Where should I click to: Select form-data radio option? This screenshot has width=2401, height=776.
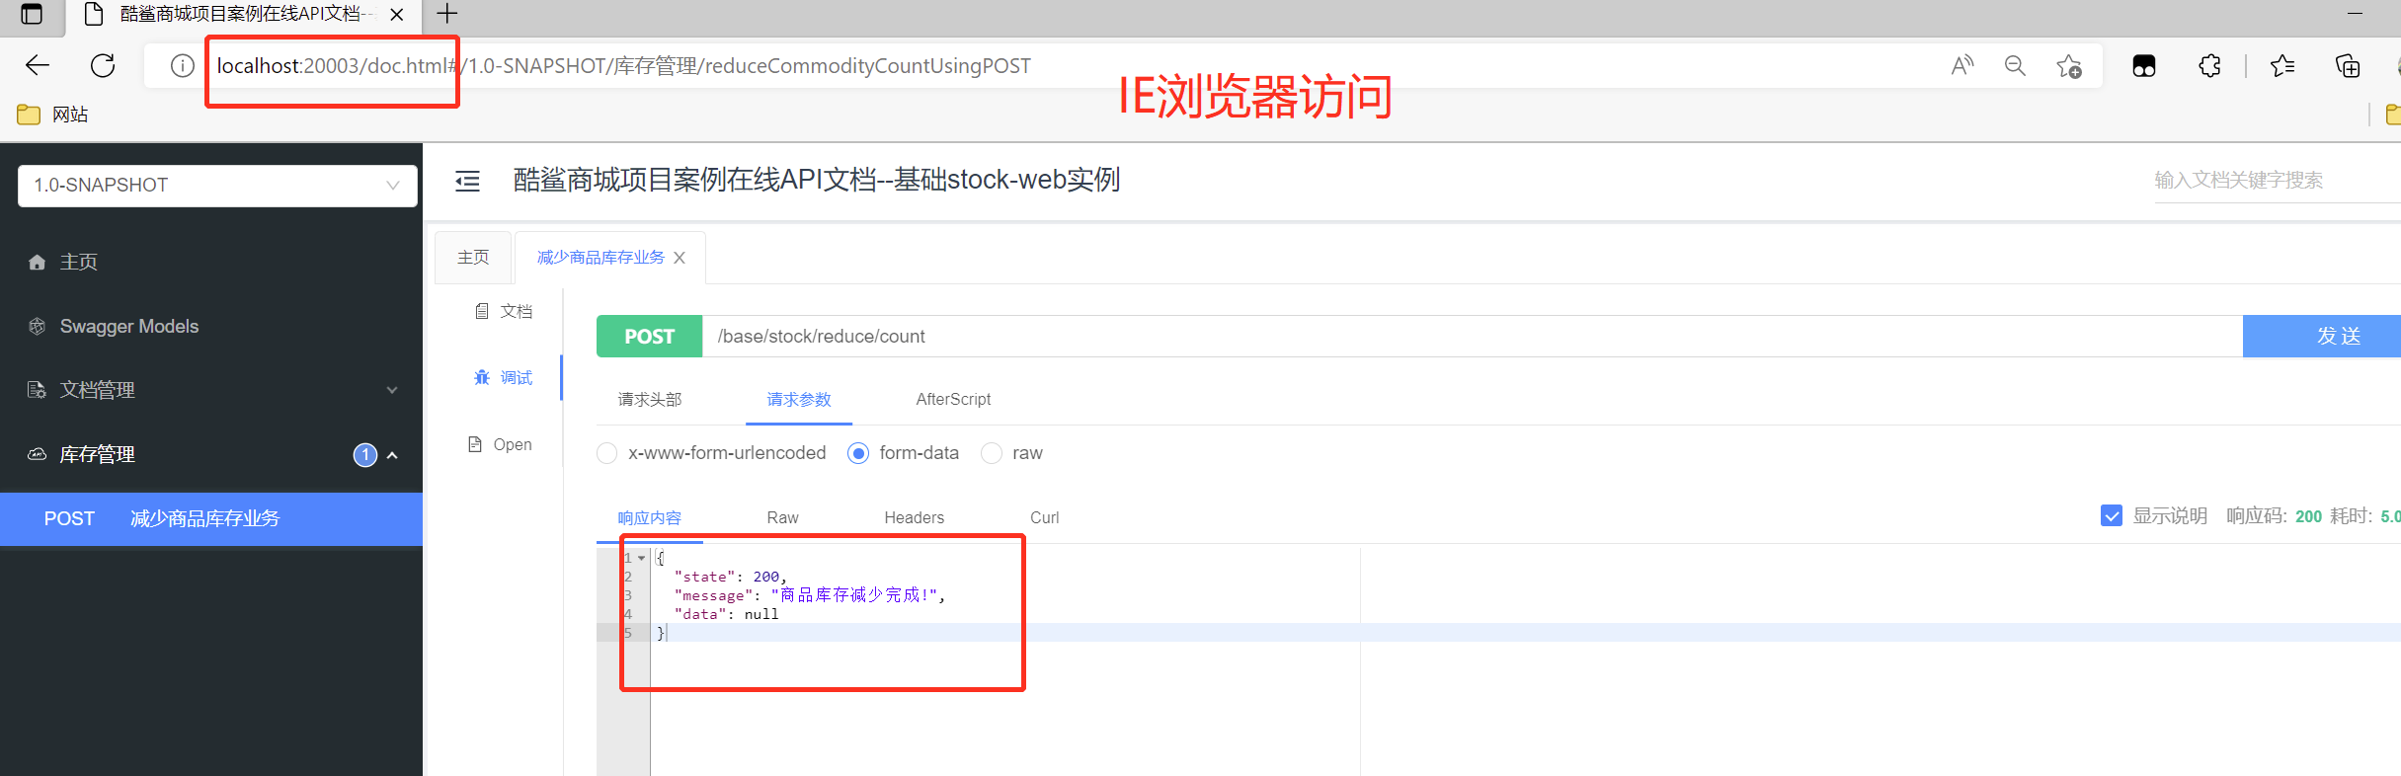pos(858,453)
